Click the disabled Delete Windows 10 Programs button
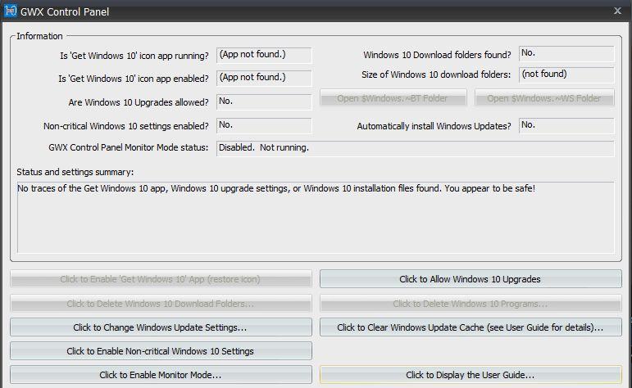 pyautogui.click(x=471, y=304)
